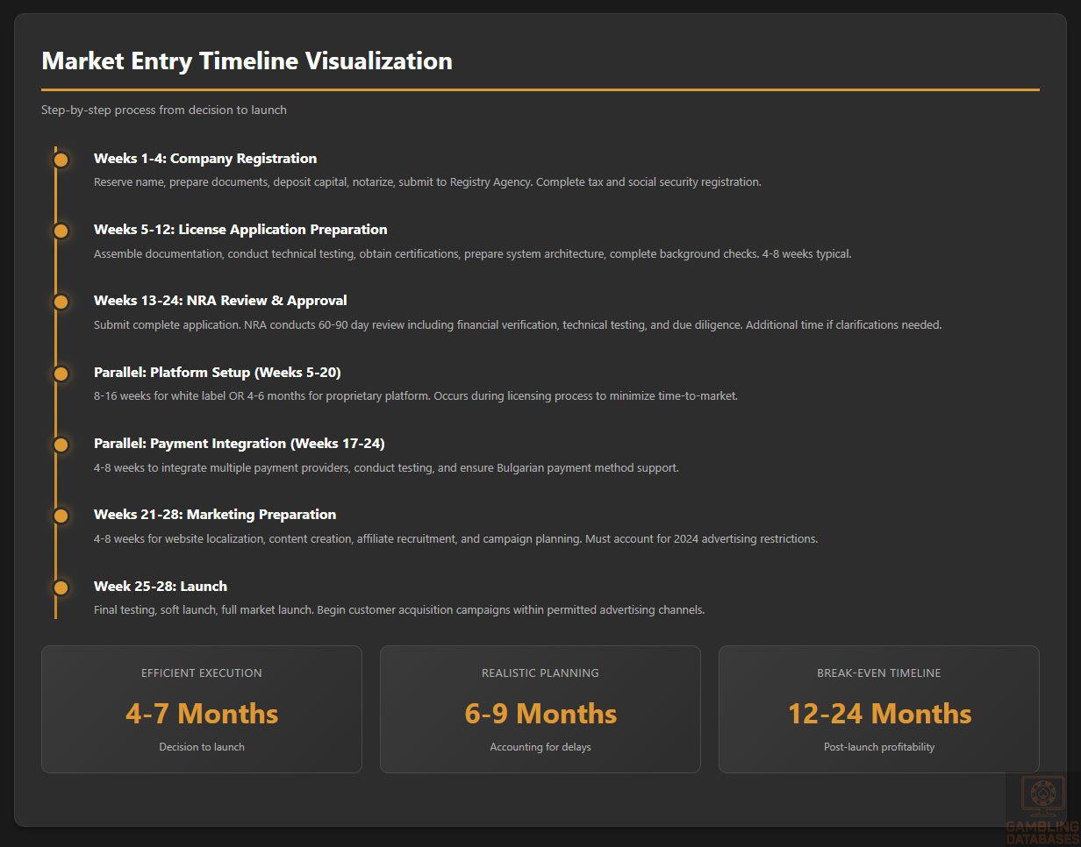Select the Week 25-28 Launch timeline dot
This screenshot has height=847, width=1081.
pos(61,587)
